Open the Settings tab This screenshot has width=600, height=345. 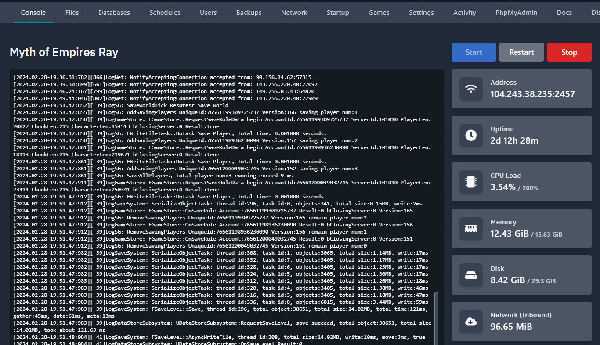(x=421, y=12)
